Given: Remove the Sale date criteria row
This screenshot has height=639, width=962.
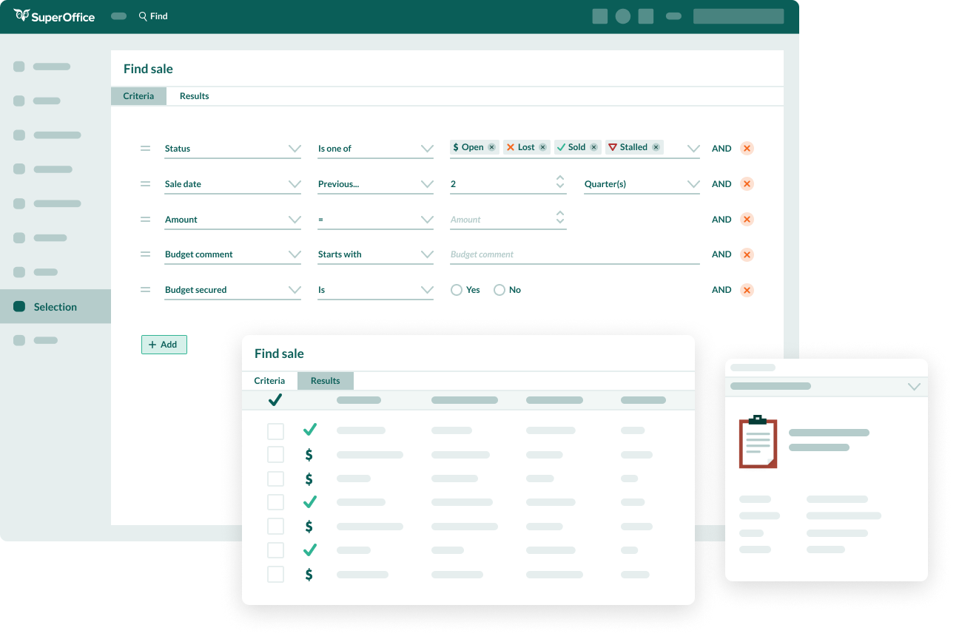Looking at the screenshot, I should coord(747,183).
